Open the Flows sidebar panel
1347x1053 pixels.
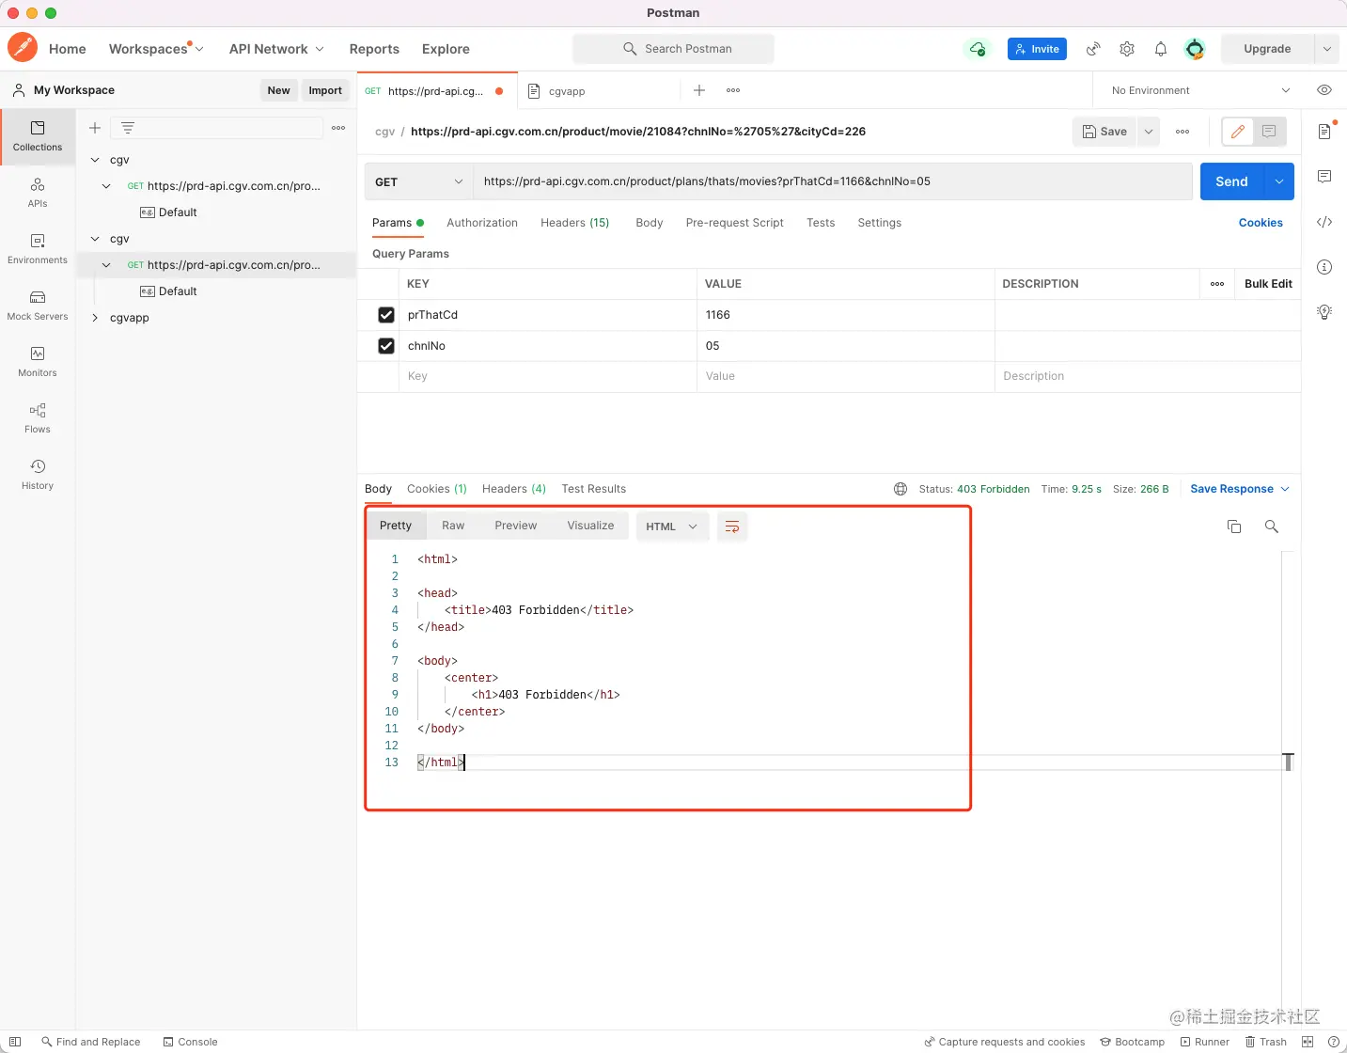[38, 418]
